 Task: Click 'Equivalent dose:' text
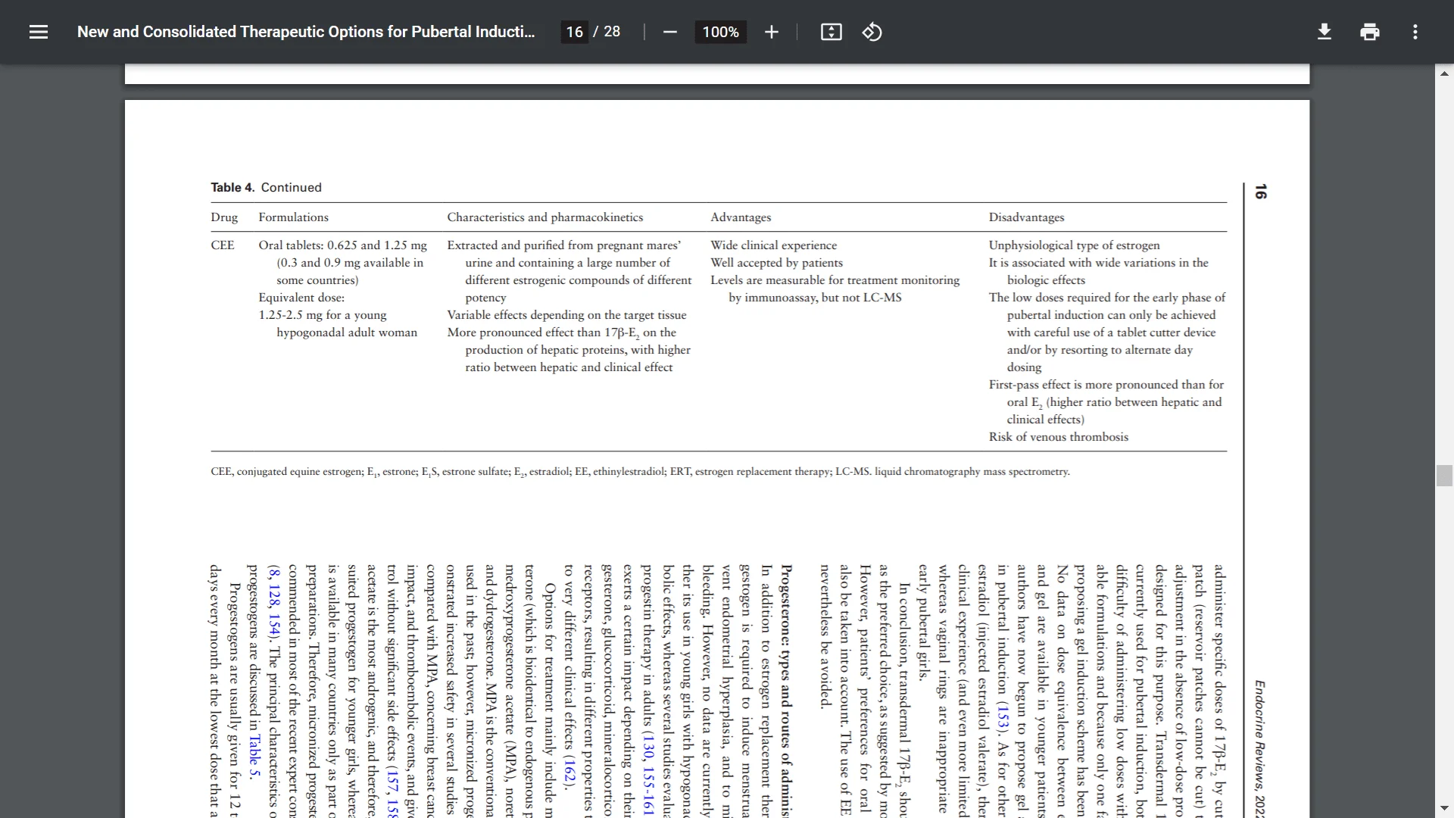click(x=301, y=298)
